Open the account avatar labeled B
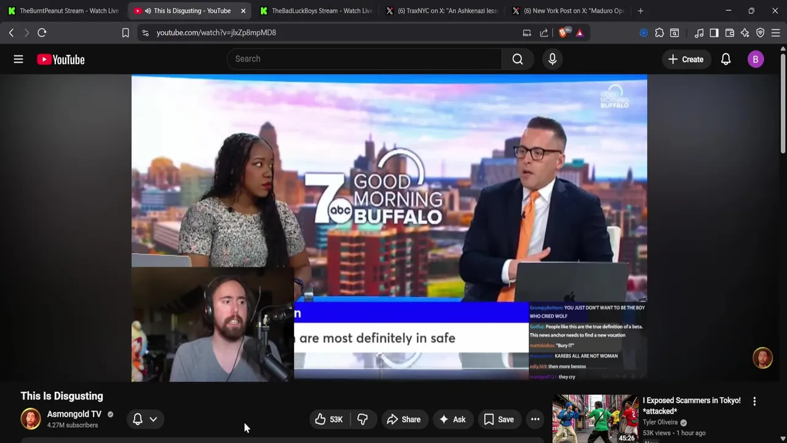 click(756, 59)
